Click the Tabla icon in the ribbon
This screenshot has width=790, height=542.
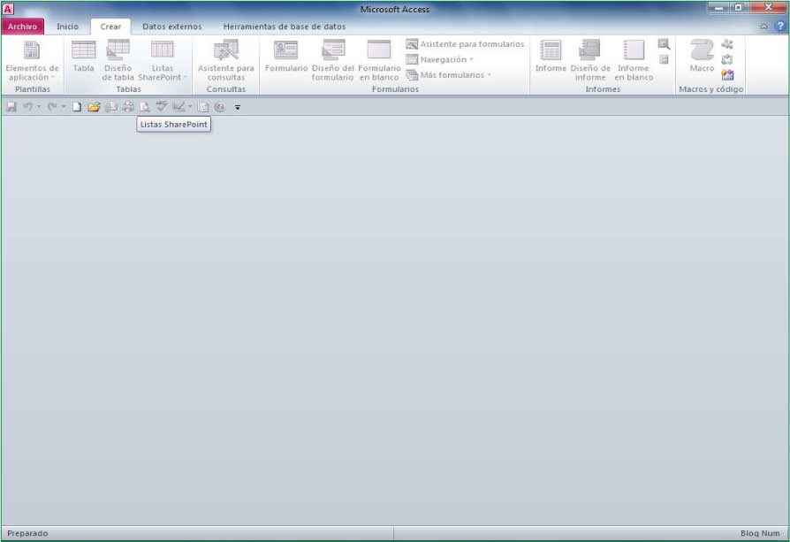83,57
